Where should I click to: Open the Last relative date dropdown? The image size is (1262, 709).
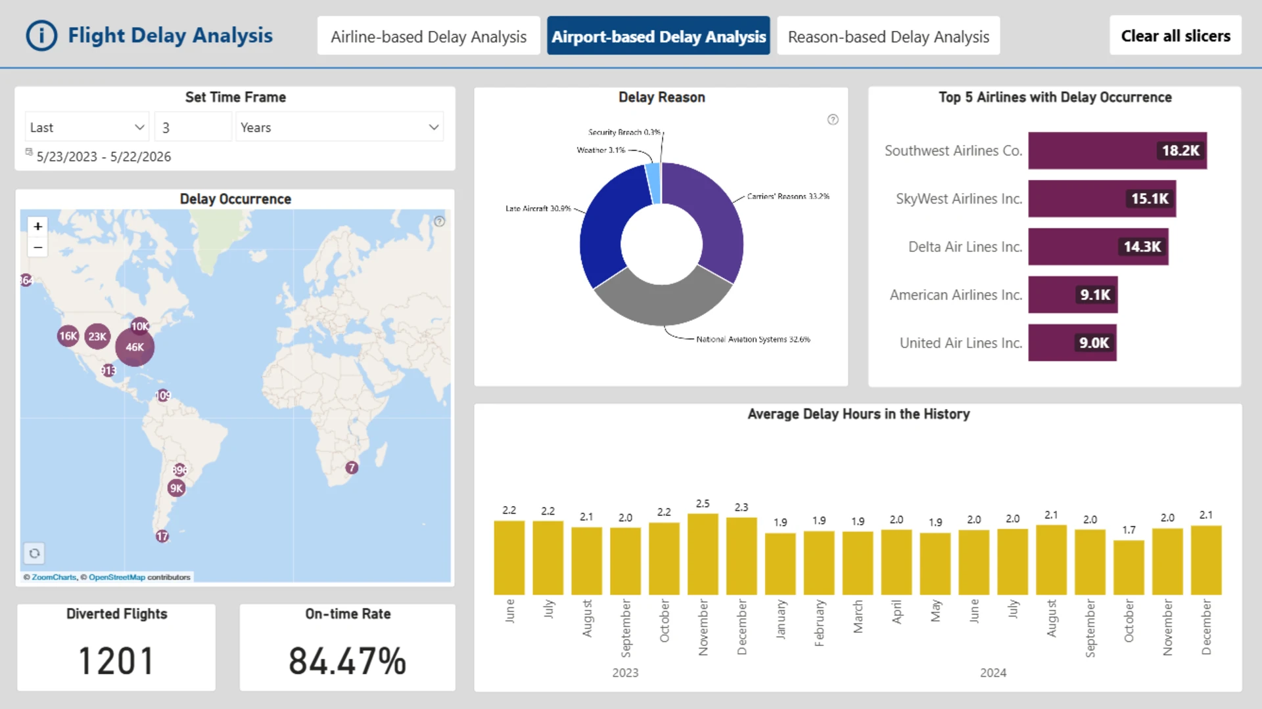pos(87,127)
